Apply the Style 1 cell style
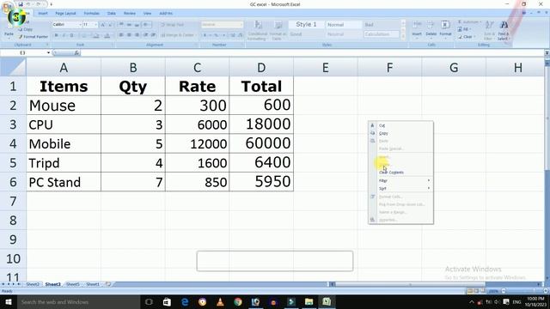Screen dimensions: 550x309 pos(306,24)
